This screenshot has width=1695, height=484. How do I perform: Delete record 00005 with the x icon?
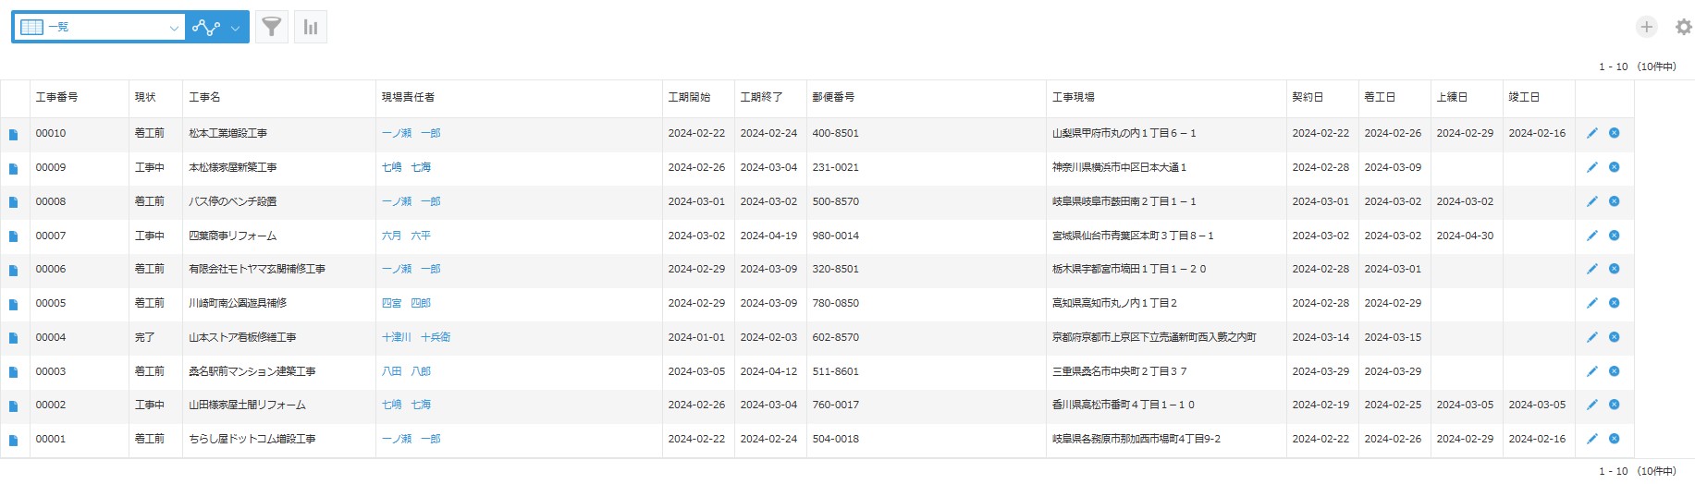tap(1615, 303)
